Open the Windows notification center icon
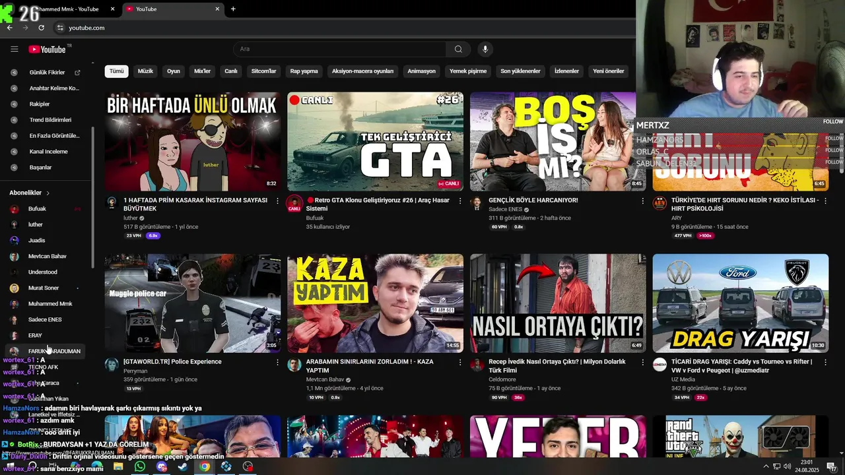The image size is (845, 475). pos(831,466)
